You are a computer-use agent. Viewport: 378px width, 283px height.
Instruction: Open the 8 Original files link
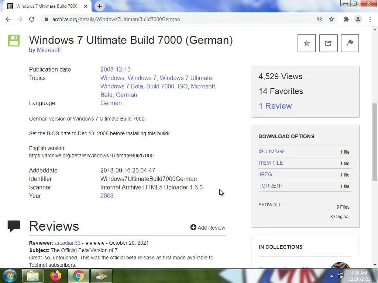click(x=340, y=217)
